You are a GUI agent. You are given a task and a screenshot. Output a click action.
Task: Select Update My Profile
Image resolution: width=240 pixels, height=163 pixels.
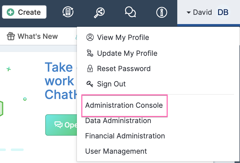coord(127,53)
